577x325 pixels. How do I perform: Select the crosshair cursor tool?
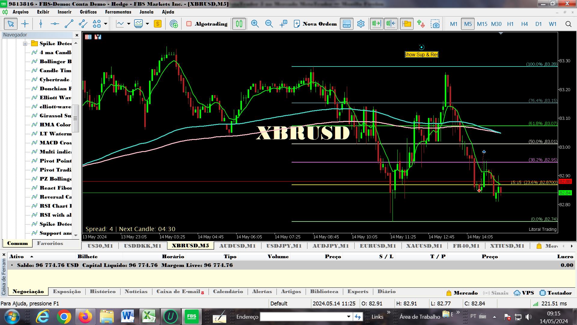pyautogui.click(x=25, y=24)
